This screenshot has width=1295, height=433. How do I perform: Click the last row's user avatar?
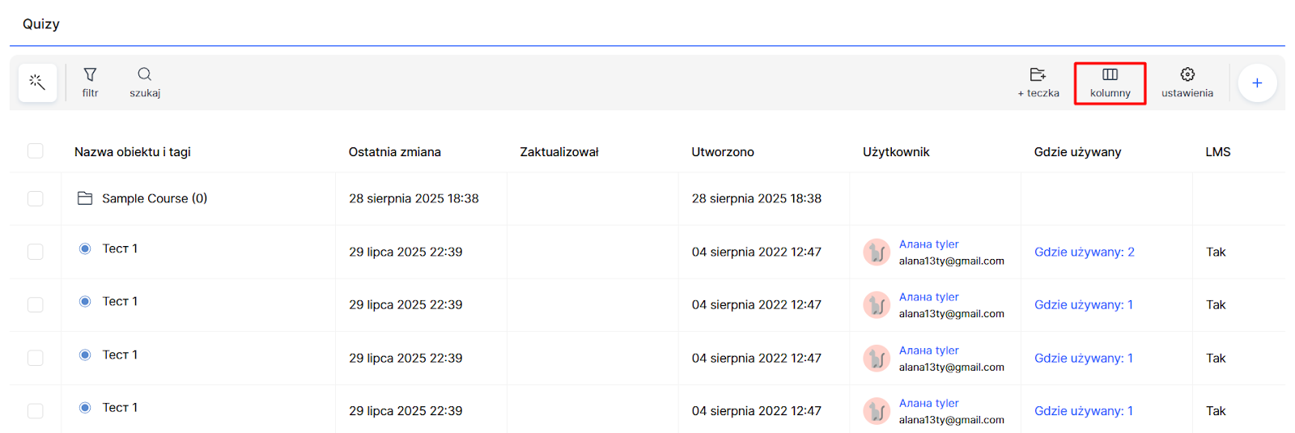(x=877, y=411)
